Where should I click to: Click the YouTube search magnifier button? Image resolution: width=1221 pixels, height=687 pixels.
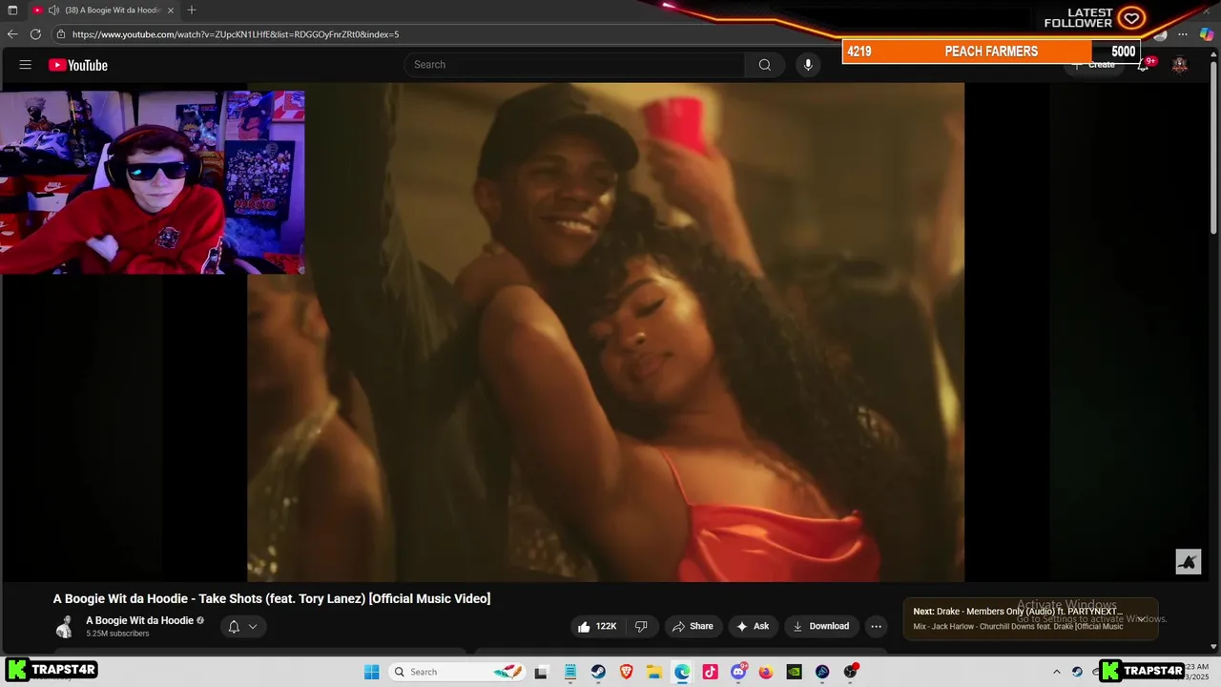pyautogui.click(x=764, y=65)
